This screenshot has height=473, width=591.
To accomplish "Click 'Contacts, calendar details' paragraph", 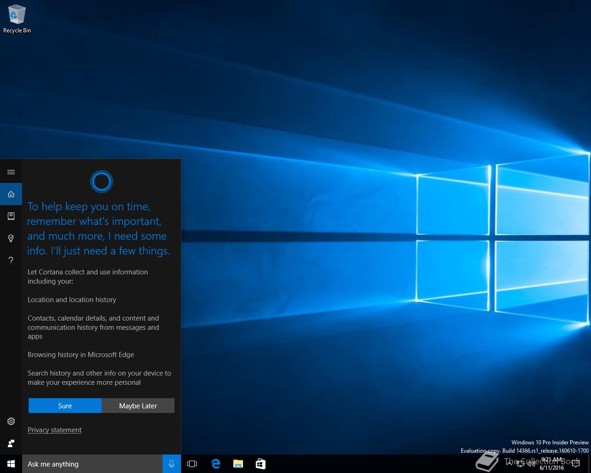I will [x=93, y=327].
